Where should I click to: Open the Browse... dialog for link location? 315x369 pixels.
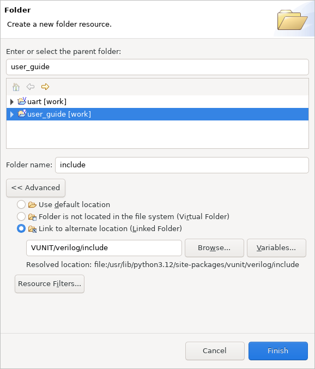pyautogui.click(x=214, y=248)
